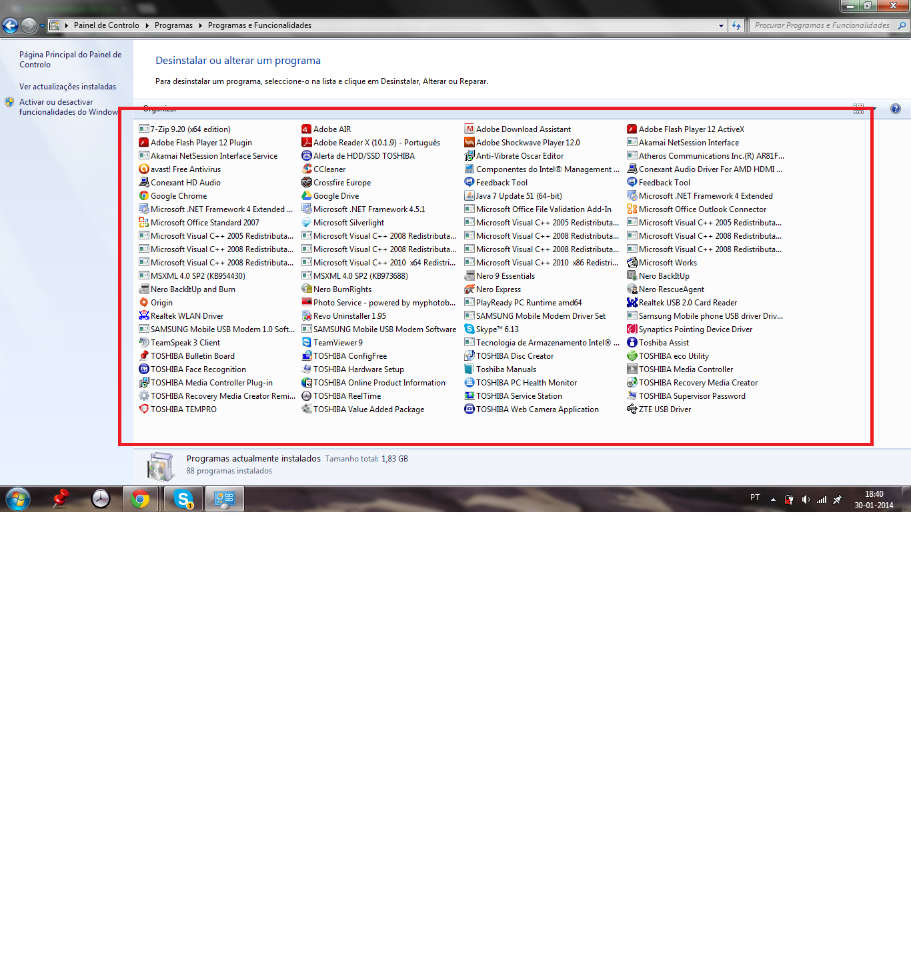The height and width of the screenshot is (963, 911).
Task: Select the Toshiba Manuals entry
Action: pyautogui.click(x=500, y=369)
